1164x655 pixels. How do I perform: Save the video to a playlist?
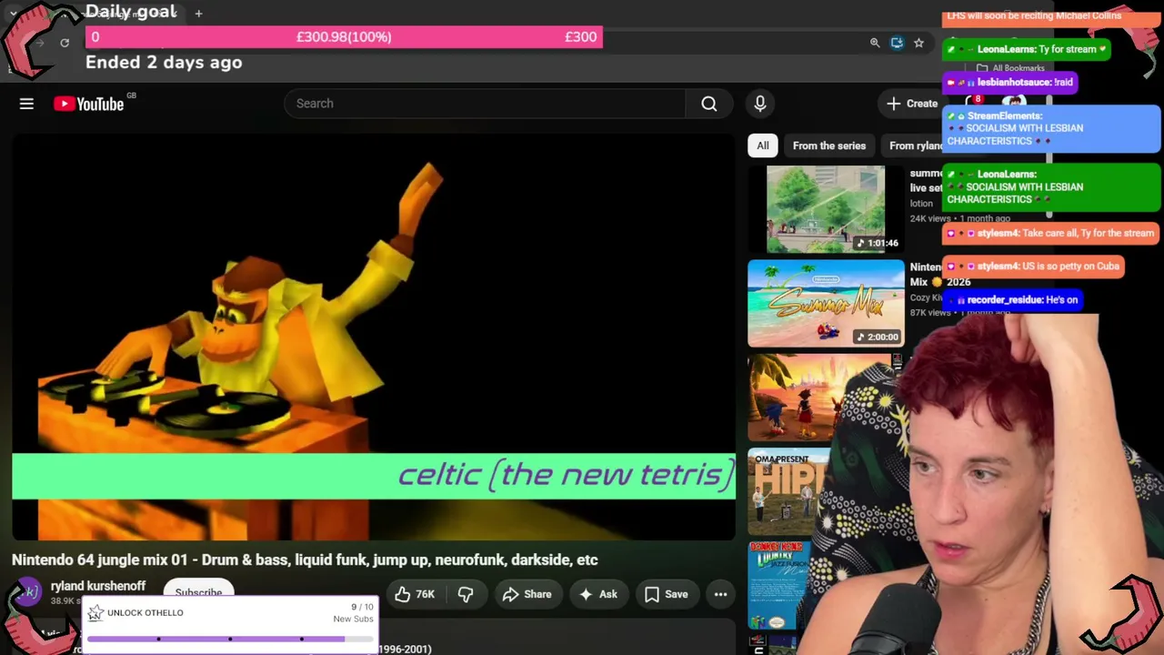coord(667,594)
